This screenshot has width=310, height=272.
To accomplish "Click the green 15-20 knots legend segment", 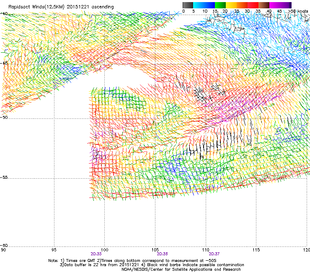I will pyautogui.click(x=220, y=5).
